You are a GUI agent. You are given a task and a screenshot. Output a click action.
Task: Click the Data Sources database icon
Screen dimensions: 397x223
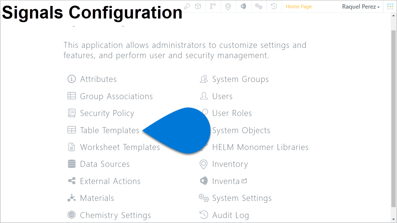(71, 164)
